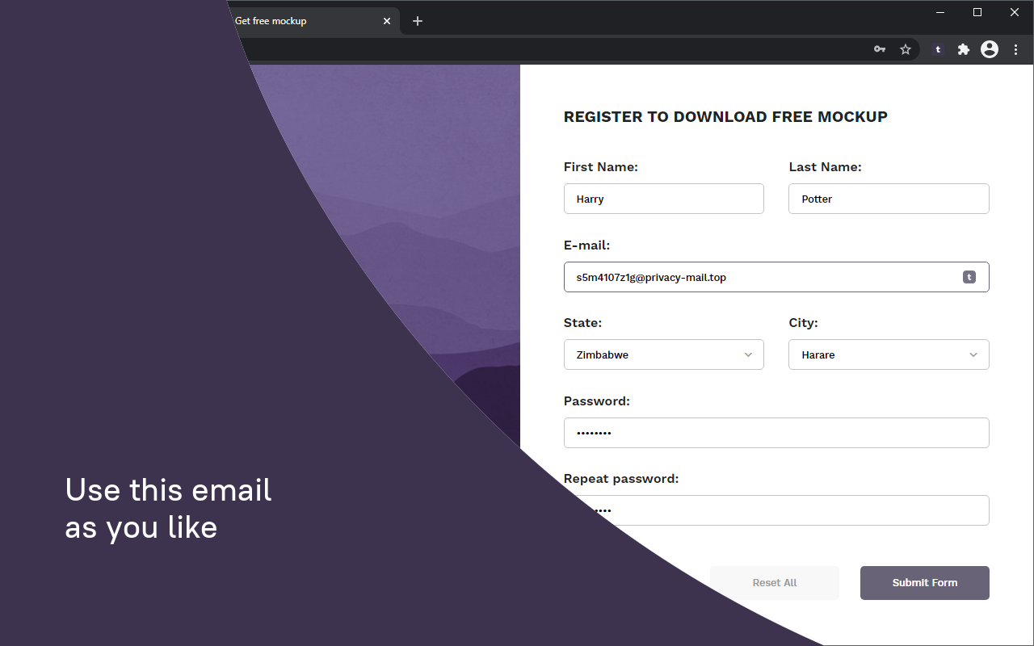Select the 'Get free mockup' tab
This screenshot has width=1034, height=646.
click(291, 21)
